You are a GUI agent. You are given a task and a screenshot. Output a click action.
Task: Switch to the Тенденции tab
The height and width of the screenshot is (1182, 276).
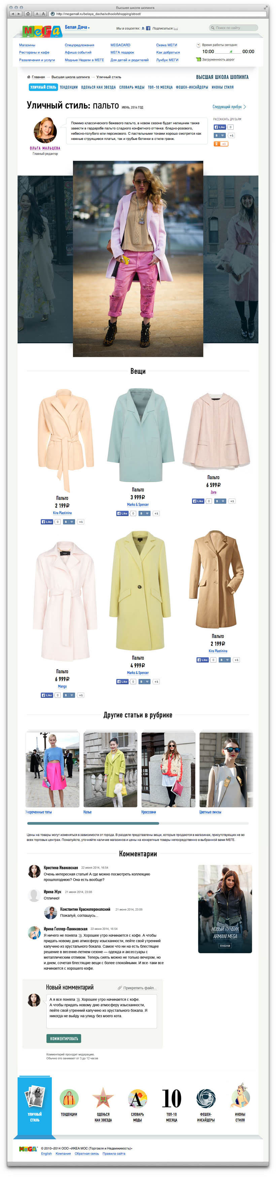click(x=68, y=87)
